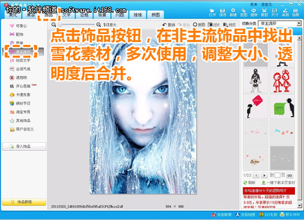Click the GO page jump button
304x220 pixels.
(289, 176)
